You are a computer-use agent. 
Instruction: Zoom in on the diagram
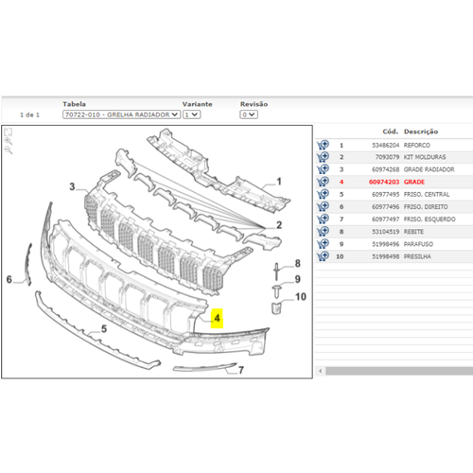(x=9, y=141)
